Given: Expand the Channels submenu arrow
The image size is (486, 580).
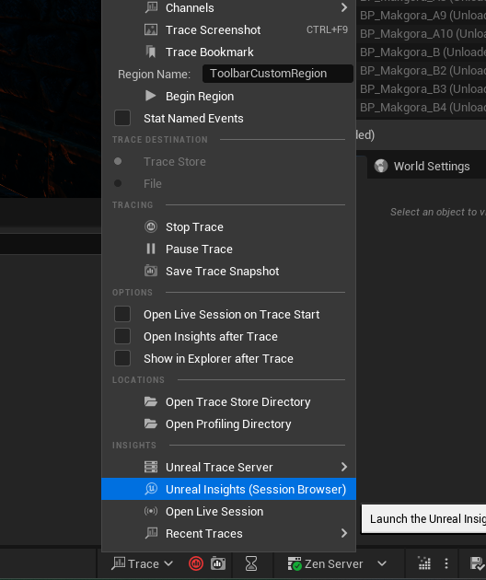Looking at the screenshot, I should point(344,7).
